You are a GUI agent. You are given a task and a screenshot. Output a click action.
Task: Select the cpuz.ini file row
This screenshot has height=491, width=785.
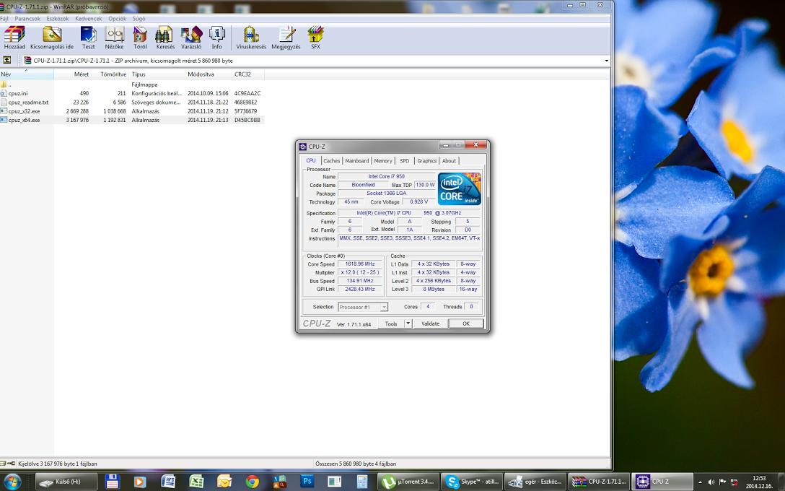tap(131, 93)
